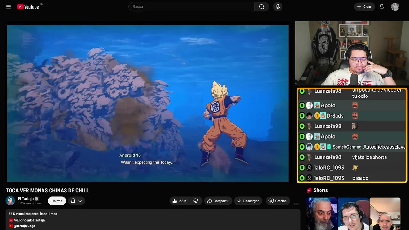Click the video player area
This screenshot has width=409, height=230.
(148, 103)
